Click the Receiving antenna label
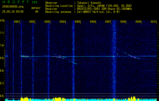Screen dimensions: 159x101 pyautogui.click(x=58, y=12)
